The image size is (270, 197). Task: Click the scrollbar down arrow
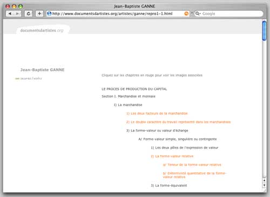(264, 185)
